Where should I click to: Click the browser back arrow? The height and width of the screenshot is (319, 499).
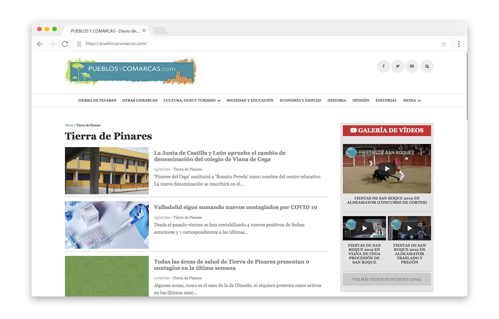point(40,44)
